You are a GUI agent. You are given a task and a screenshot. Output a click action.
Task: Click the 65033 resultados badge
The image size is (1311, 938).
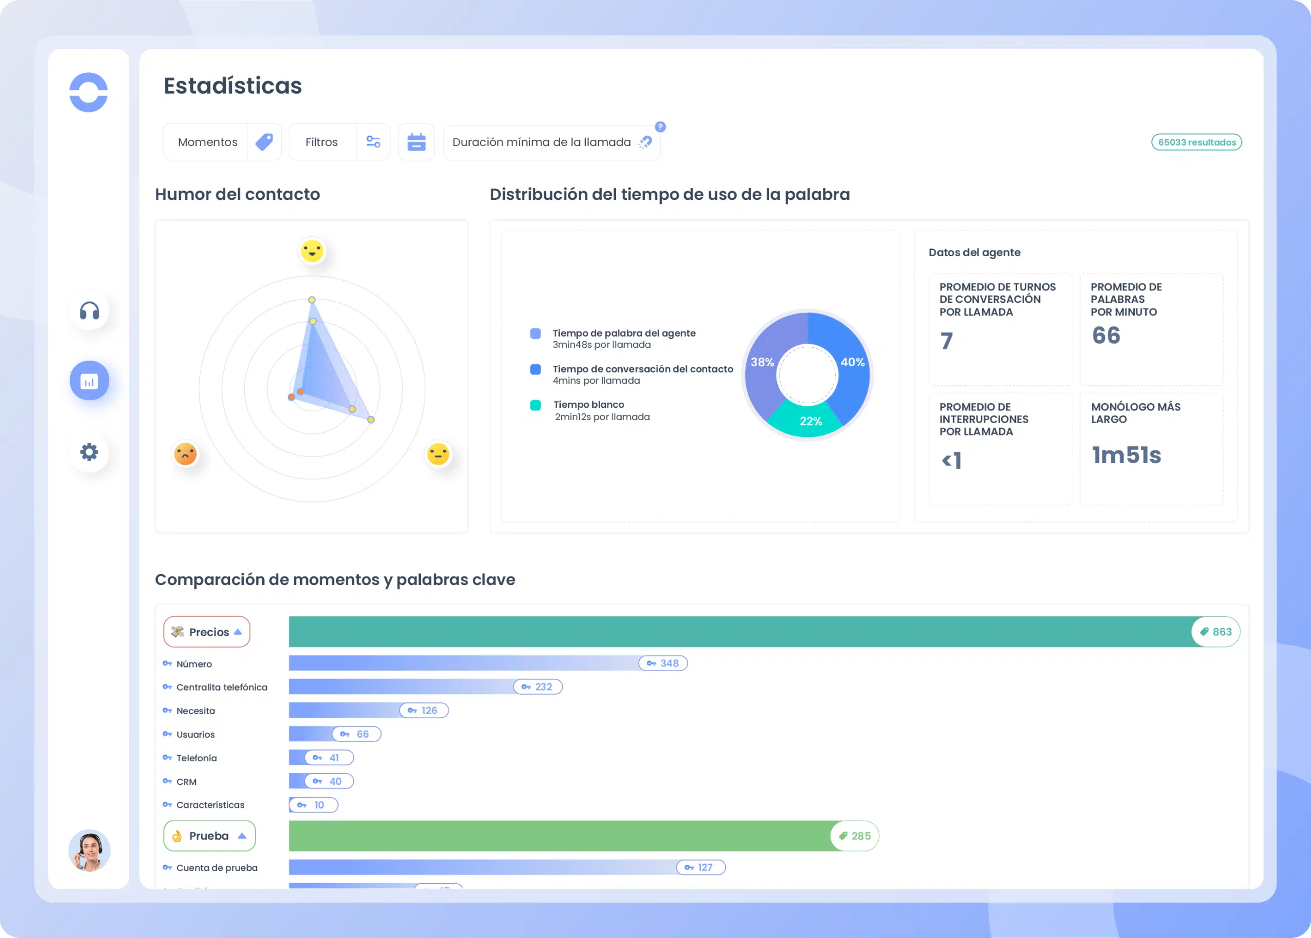[1196, 142]
